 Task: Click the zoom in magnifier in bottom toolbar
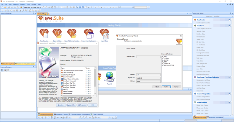coord(80,118)
